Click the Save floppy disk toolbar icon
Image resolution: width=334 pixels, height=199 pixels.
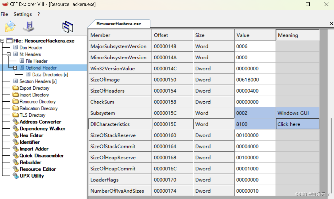[x=29, y=26]
